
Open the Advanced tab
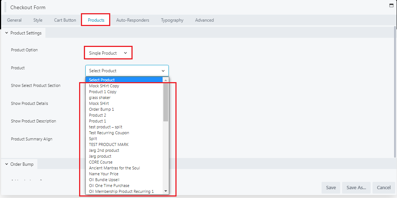204,20
